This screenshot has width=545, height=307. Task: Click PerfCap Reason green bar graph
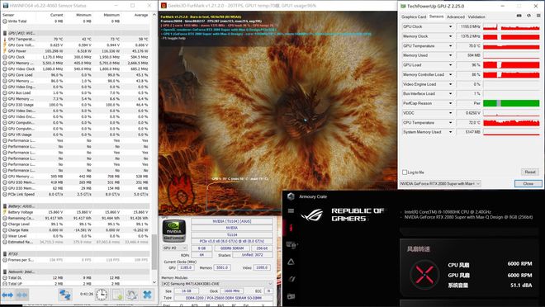(x=511, y=103)
